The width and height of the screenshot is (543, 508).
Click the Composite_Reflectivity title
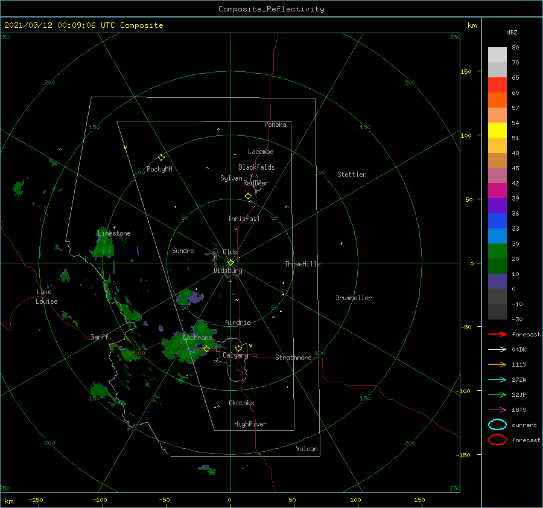(x=271, y=9)
